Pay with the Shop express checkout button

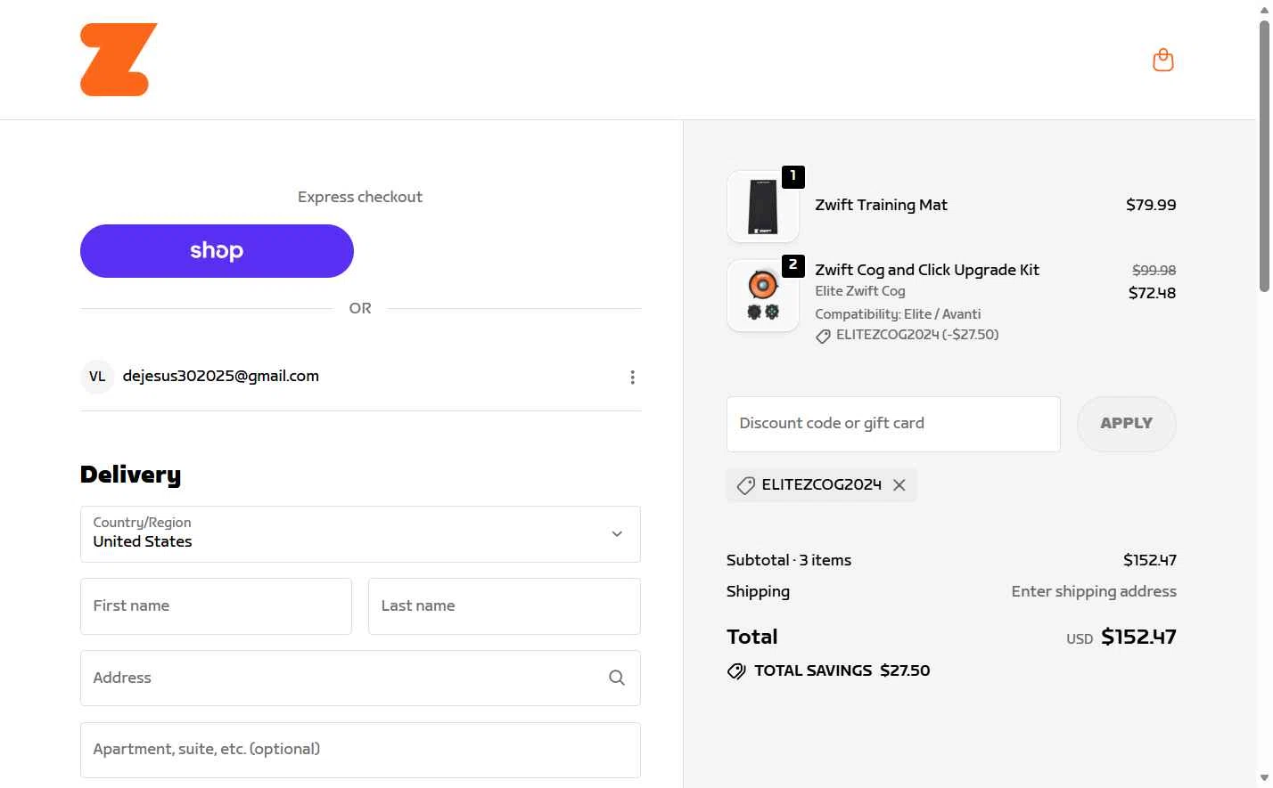tap(217, 251)
